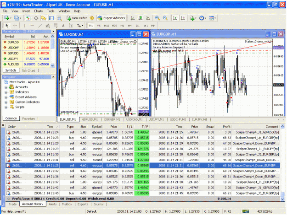Viewport: 287px width, 215px height.
Task: Close the Market Watch panel
Action: click(53, 32)
